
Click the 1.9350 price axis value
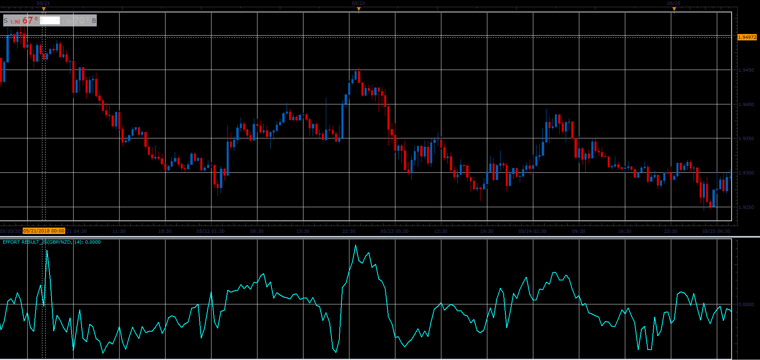746,138
